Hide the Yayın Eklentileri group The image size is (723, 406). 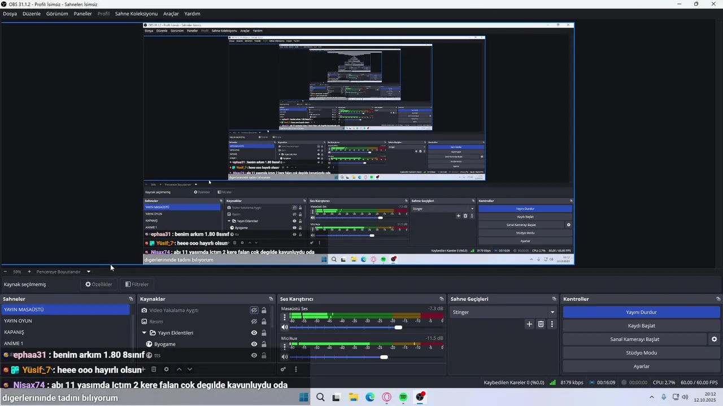tap(254, 333)
